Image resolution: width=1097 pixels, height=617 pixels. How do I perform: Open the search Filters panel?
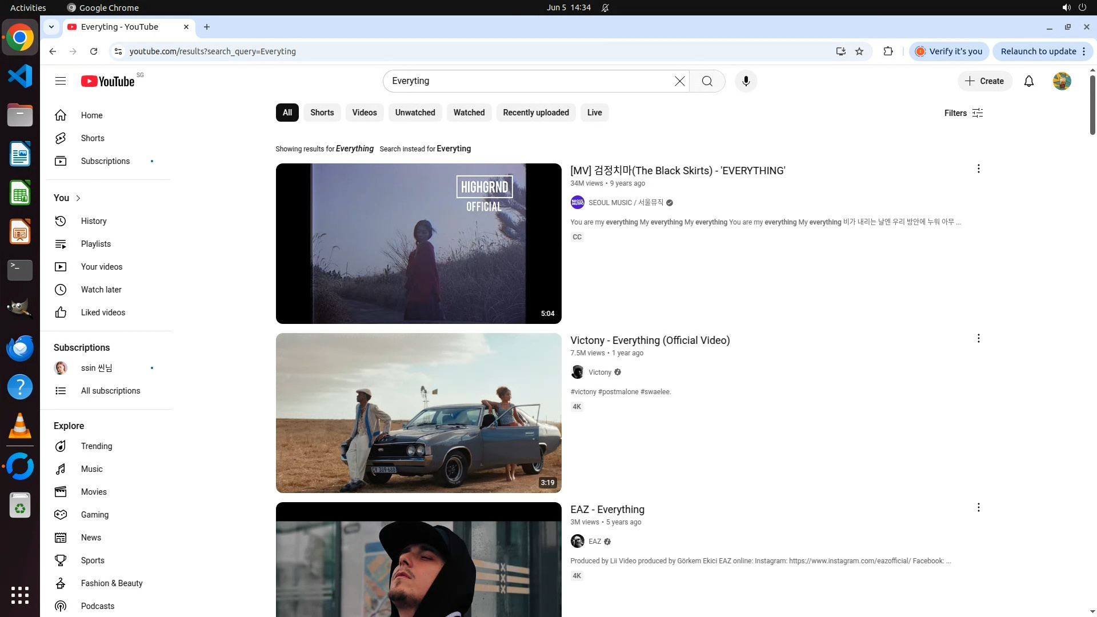[x=963, y=113]
